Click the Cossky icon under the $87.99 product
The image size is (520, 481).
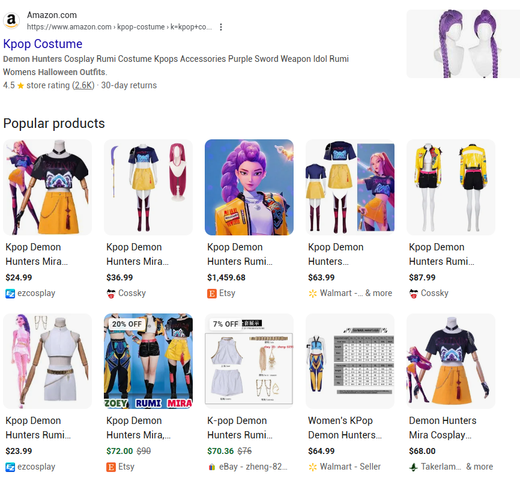click(x=414, y=293)
